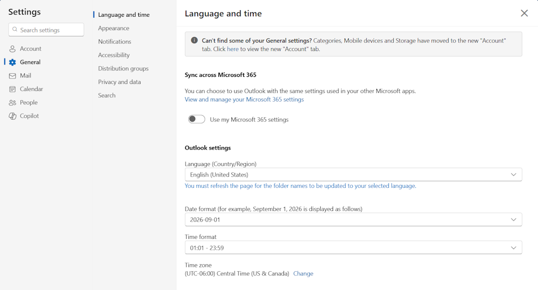Click the Account person icon
This screenshot has width=538, height=290.
12,49
